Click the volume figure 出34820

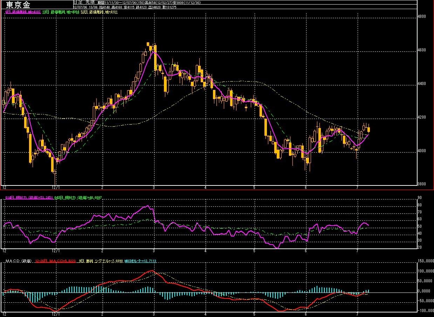point(154,7)
